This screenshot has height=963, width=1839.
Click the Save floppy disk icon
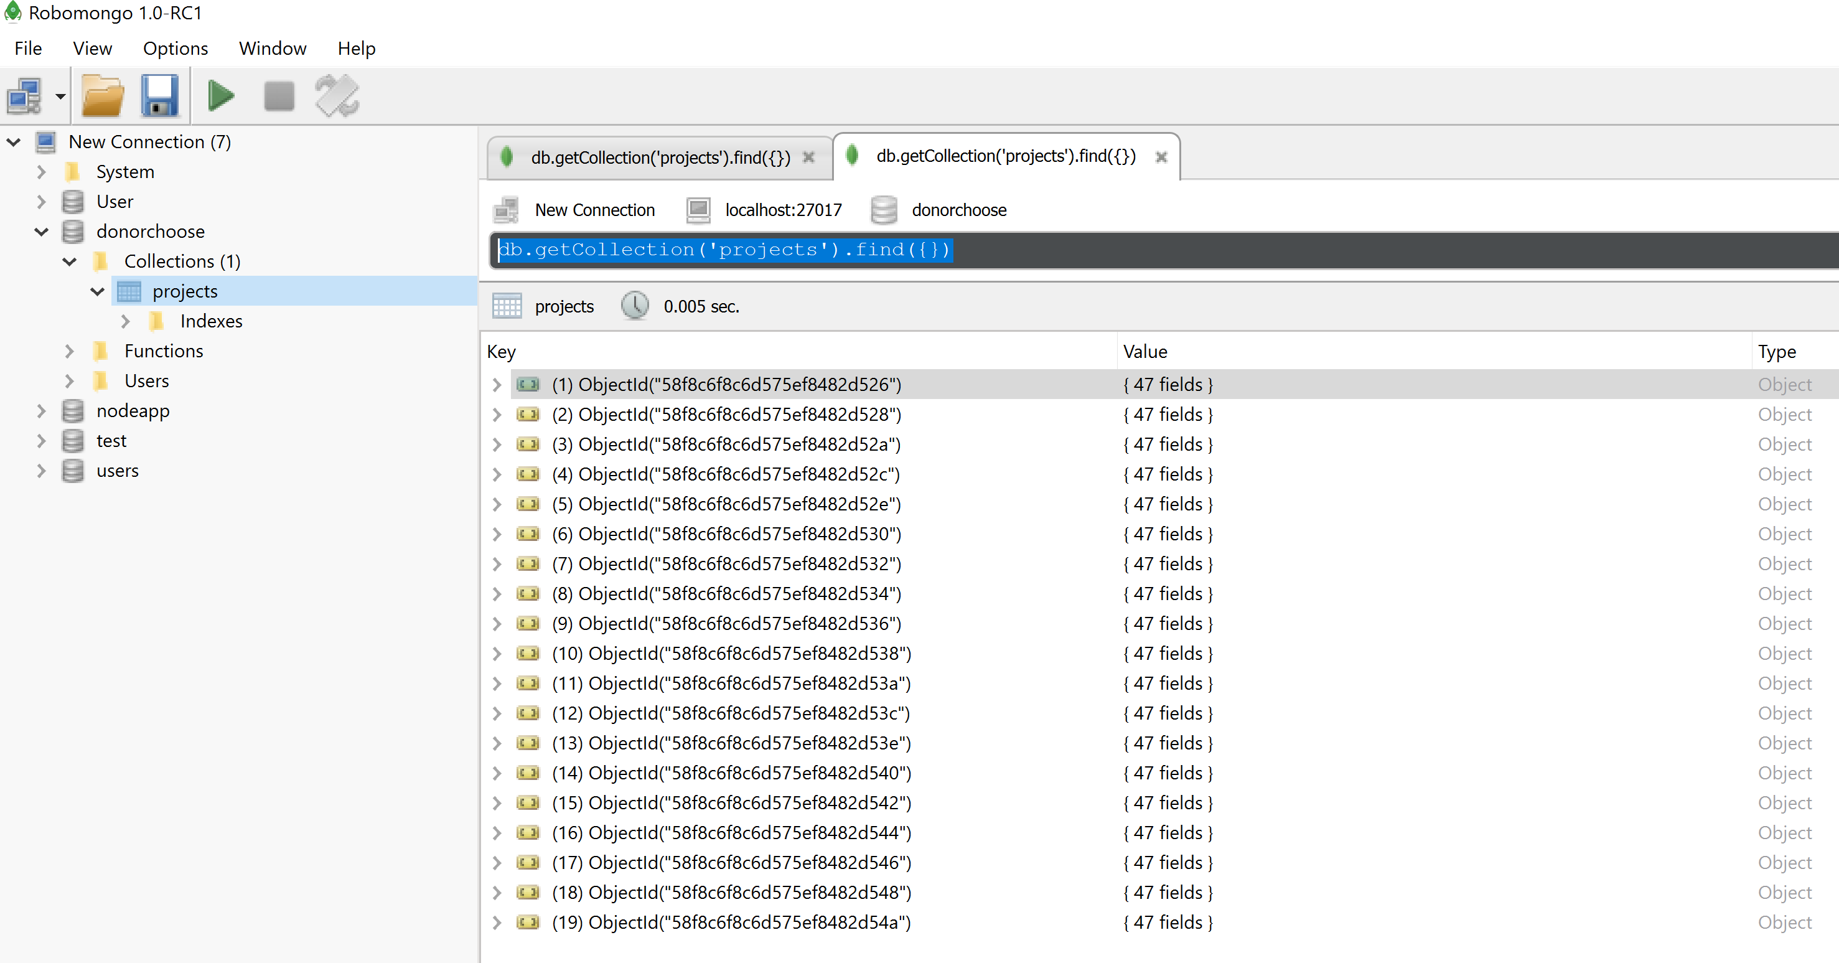(159, 96)
